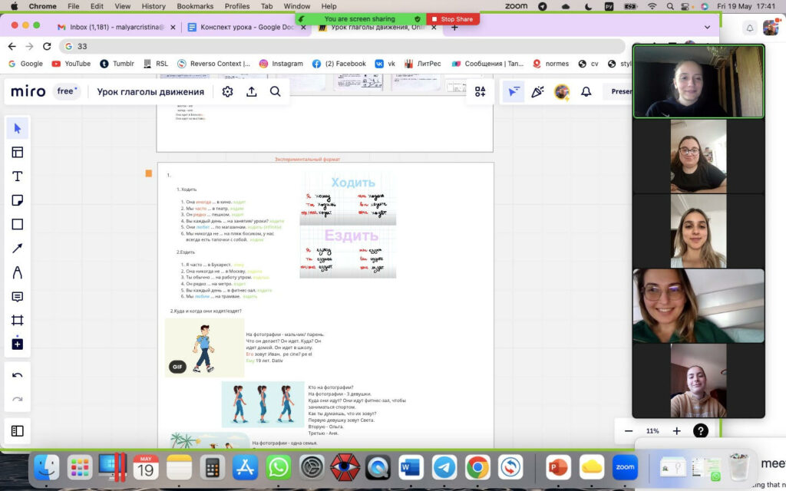
Task: Select the Ходить conjugation image
Action: tap(348, 198)
